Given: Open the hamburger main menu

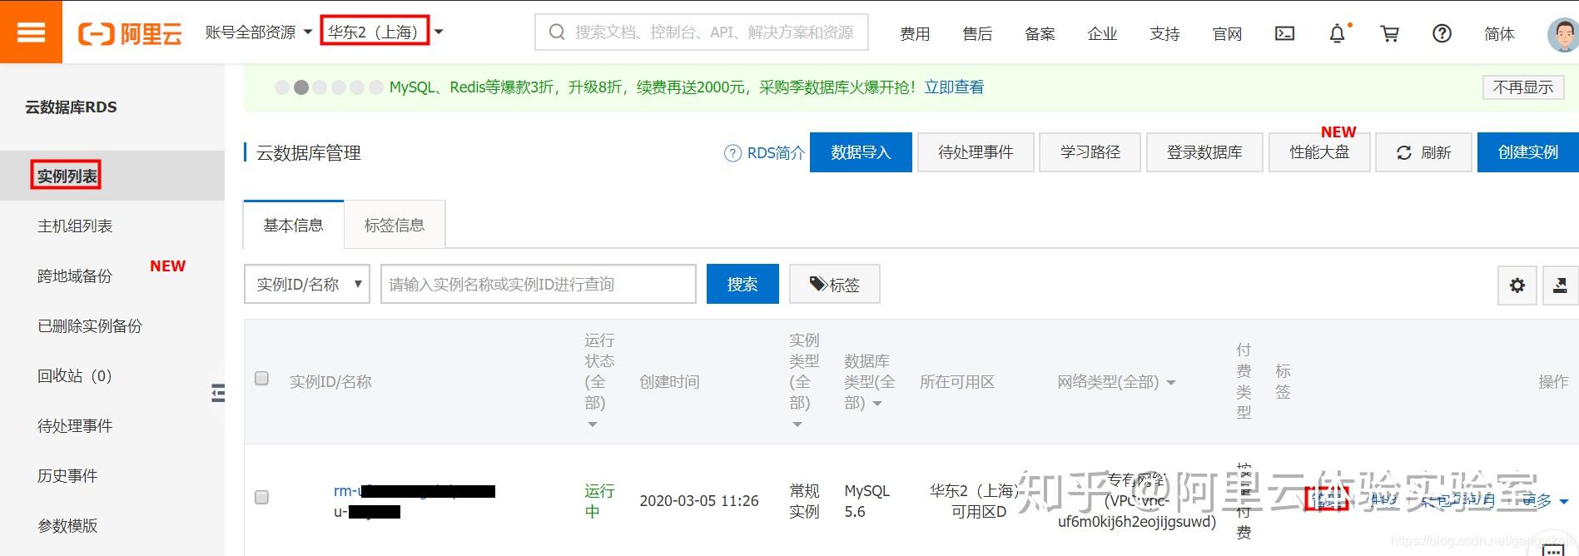Looking at the screenshot, I should click(x=31, y=32).
